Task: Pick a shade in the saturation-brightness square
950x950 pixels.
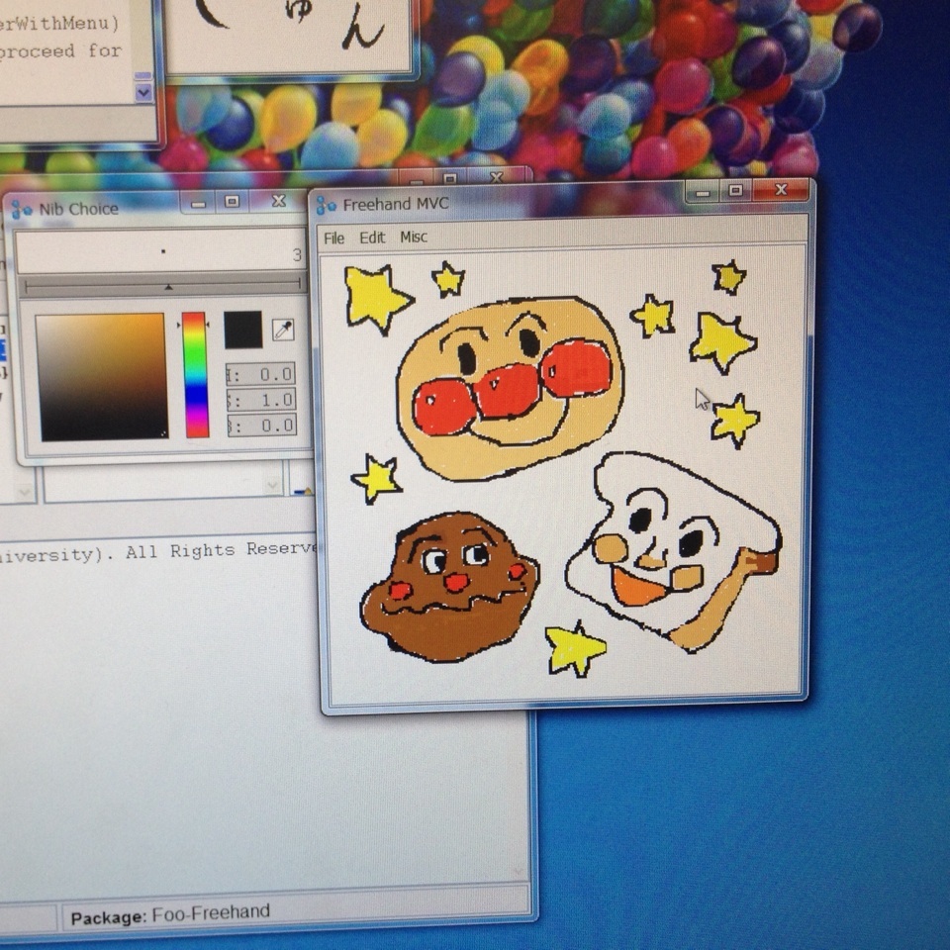Action: [102, 376]
